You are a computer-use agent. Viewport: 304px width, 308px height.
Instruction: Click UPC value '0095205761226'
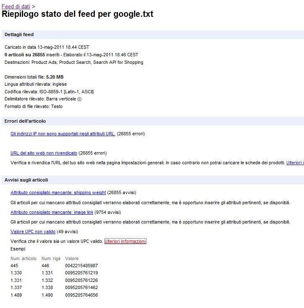81,280
